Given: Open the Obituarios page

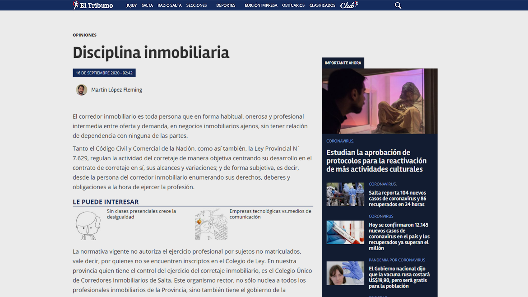Looking at the screenshot, I should tap(293, 5).
